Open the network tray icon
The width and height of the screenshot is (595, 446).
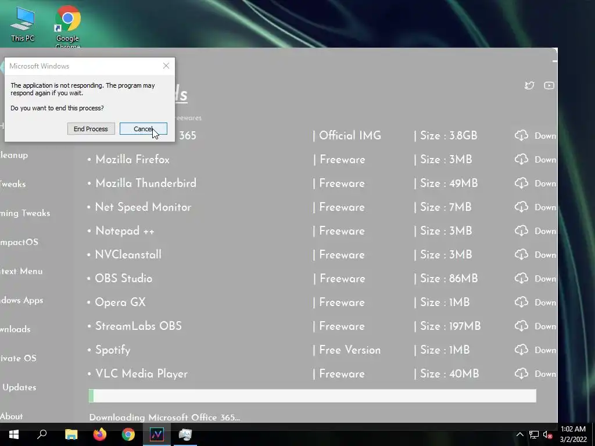pos(534,434)
